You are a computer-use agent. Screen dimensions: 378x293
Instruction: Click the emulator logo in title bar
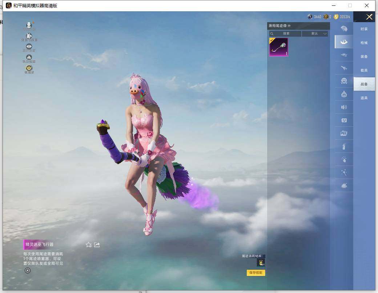9,5
